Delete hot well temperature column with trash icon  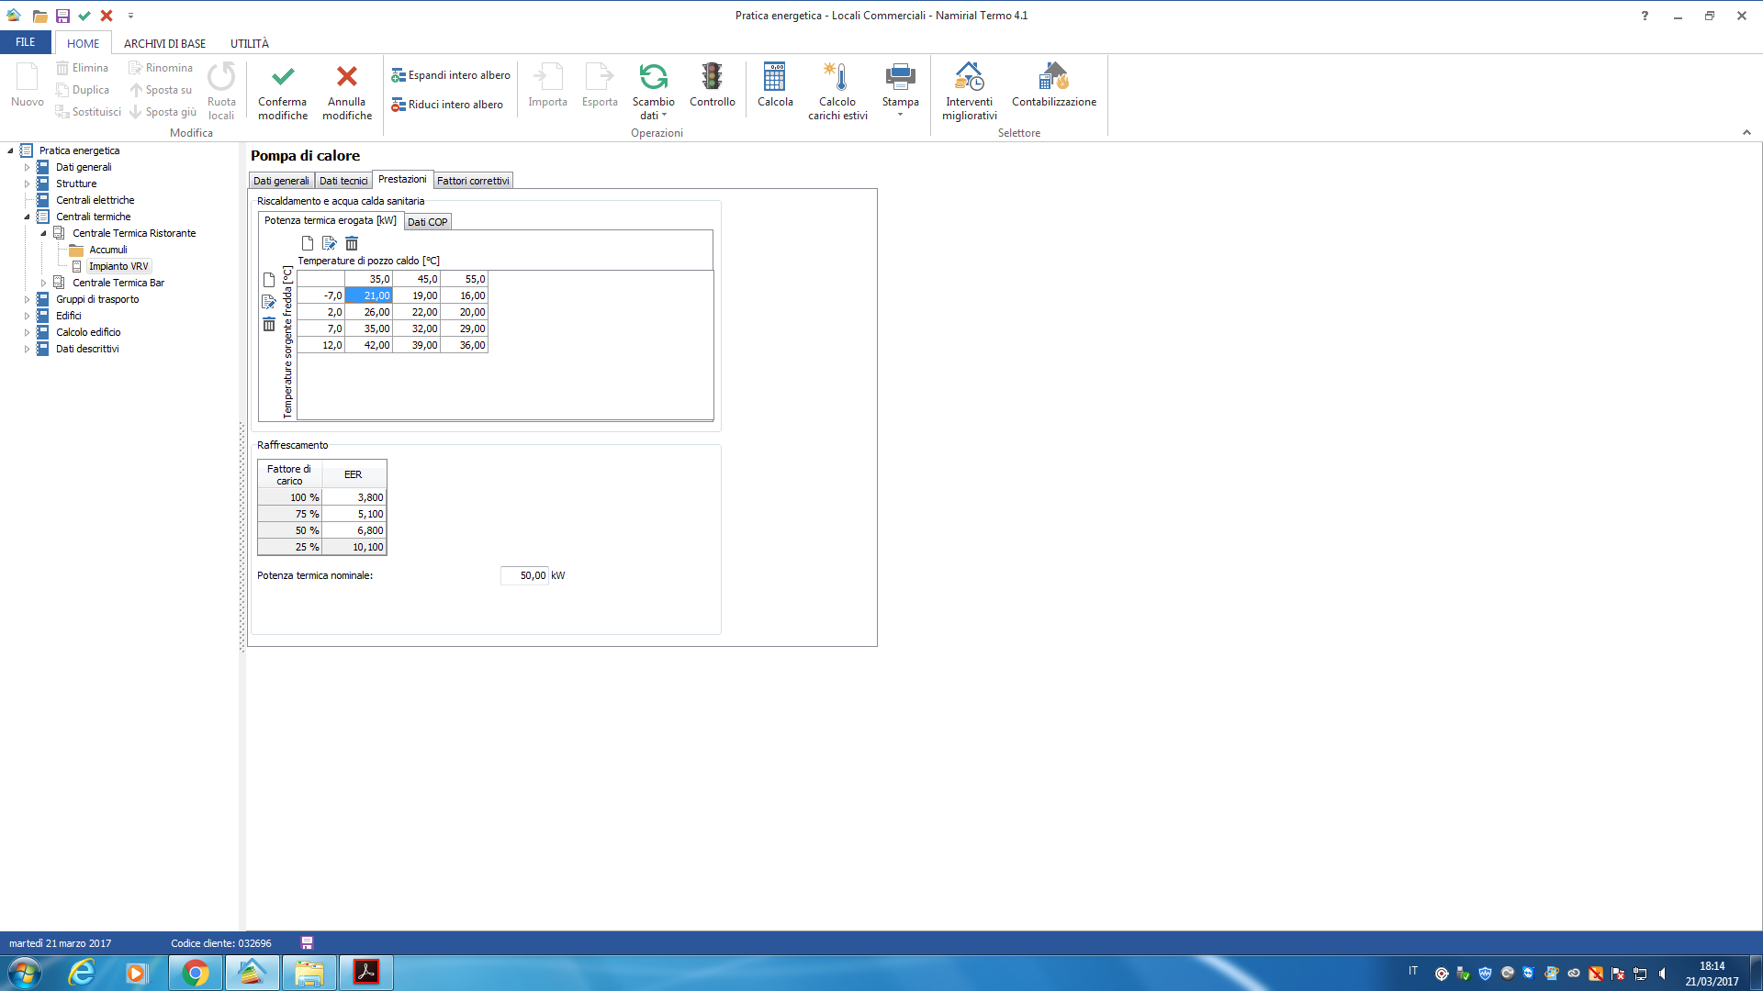[352, 243]
